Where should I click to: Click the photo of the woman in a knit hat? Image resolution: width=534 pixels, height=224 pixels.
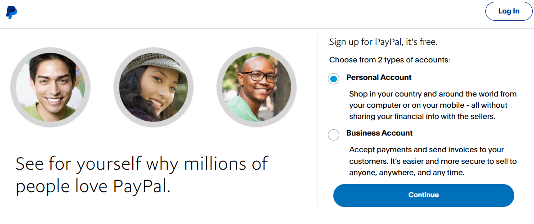153,87
